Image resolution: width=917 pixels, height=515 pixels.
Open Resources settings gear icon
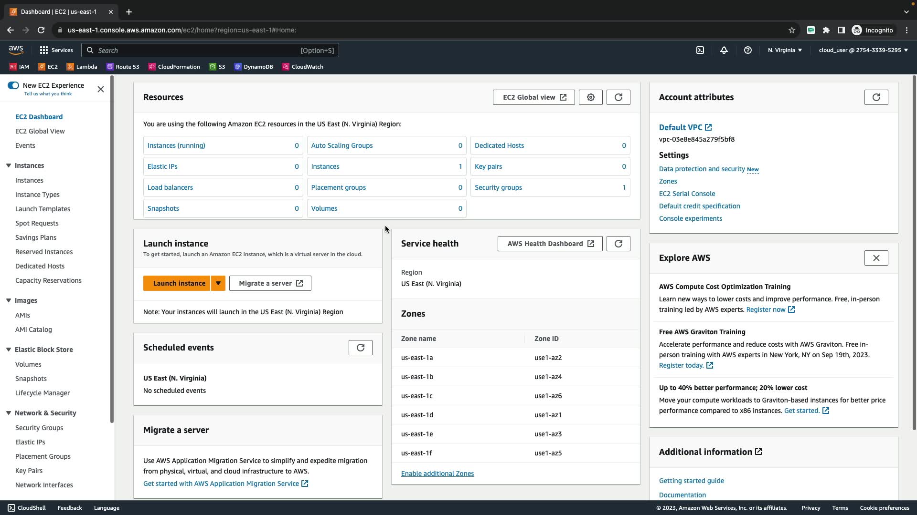(591, 97)
